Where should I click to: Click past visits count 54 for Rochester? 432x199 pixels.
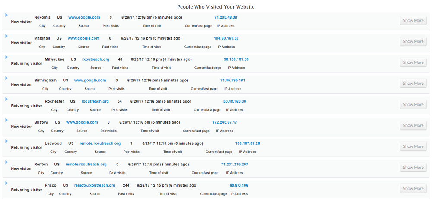point(120,101)
